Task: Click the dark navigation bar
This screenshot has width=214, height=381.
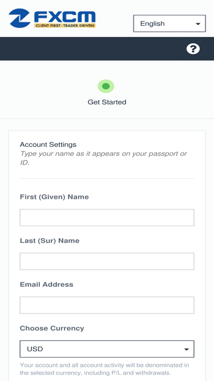Action: pyautogui.click(x=107, y=49)
